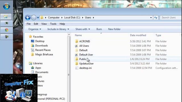This screenshot has height=102, width=182.
Task: Open the View menu
Action: click(44, 24)
